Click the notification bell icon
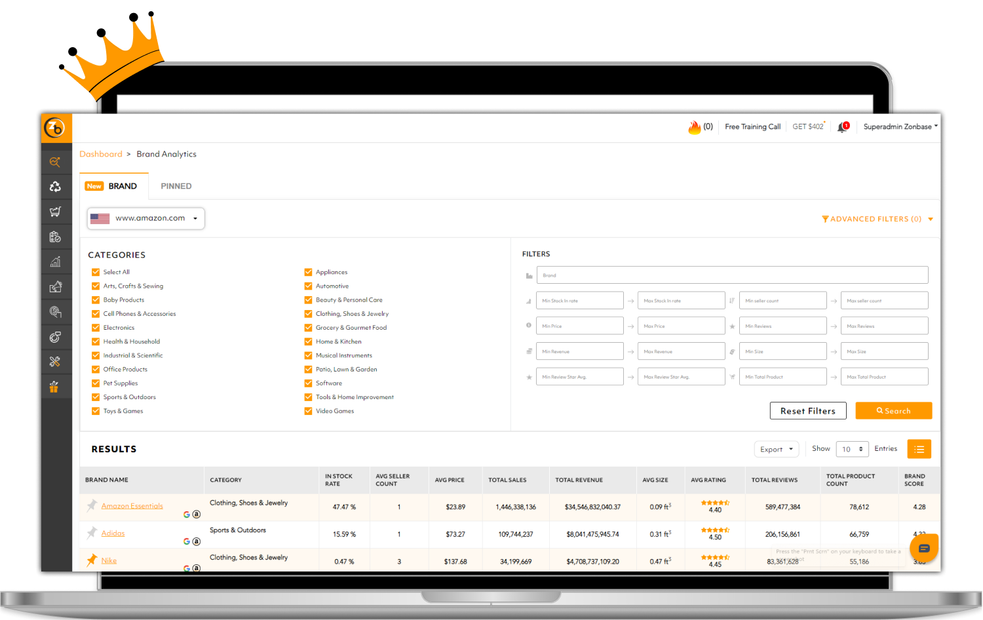983x620 pixels. pos(842,127)
